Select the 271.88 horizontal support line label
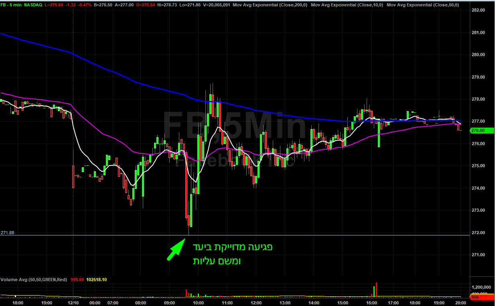This screenshot has width=495, height=306. click(8, 233)
